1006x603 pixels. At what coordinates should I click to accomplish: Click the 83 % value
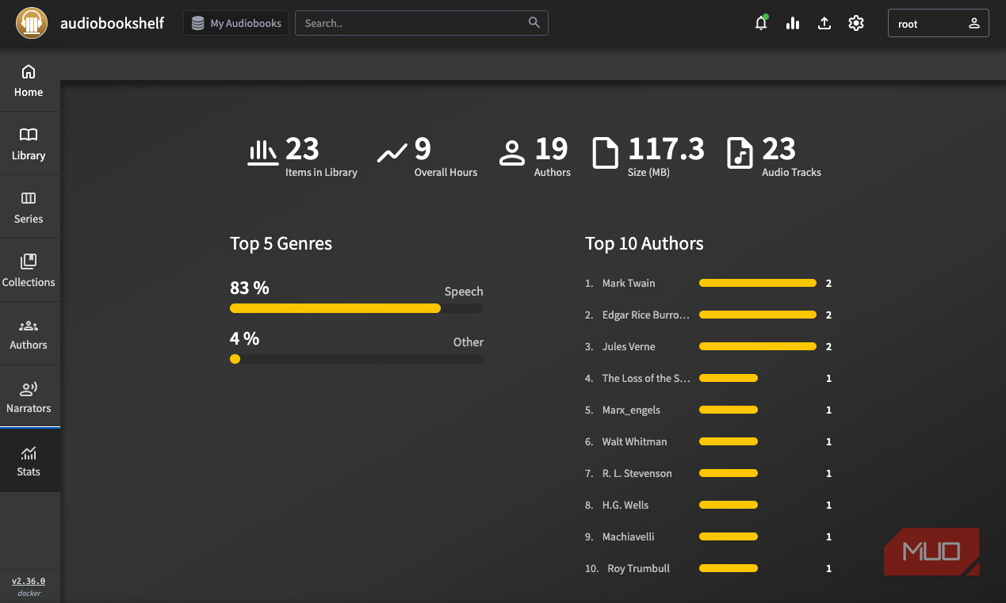pyautogui.click(x=250, y=288)
